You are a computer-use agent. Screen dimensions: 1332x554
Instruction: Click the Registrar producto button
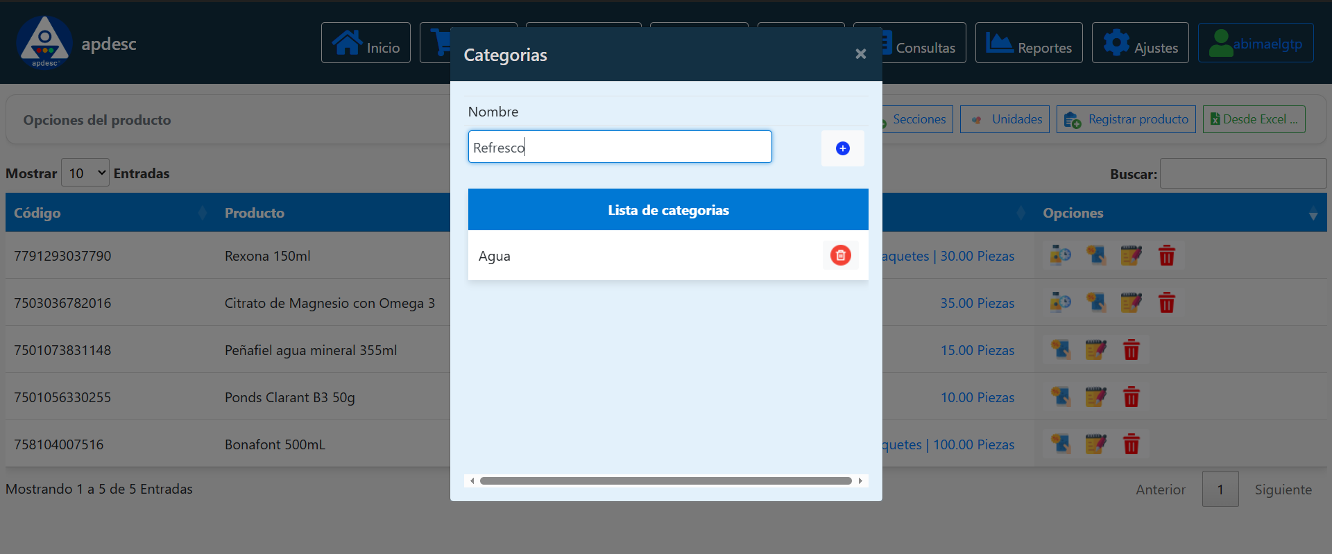tap(1125, 119)
